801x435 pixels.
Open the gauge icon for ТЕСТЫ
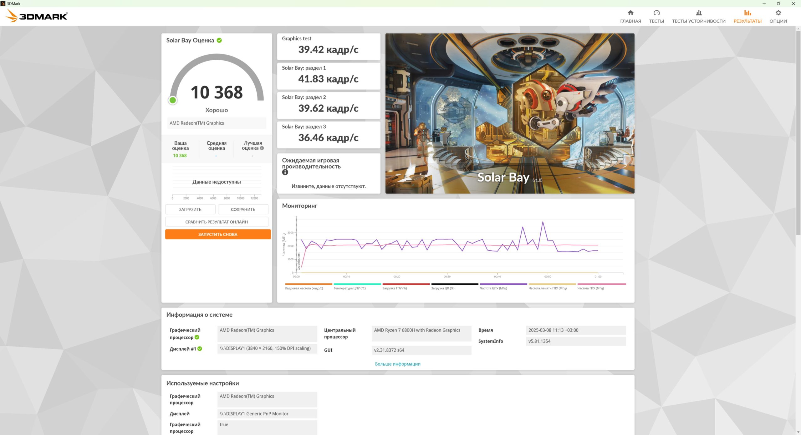coord(656,13)
